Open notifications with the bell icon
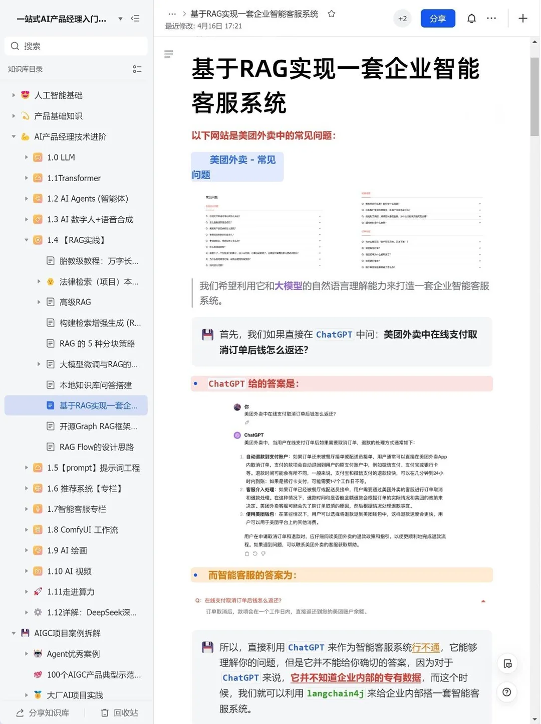Screen dimensions: 541x724 (471, 19)
